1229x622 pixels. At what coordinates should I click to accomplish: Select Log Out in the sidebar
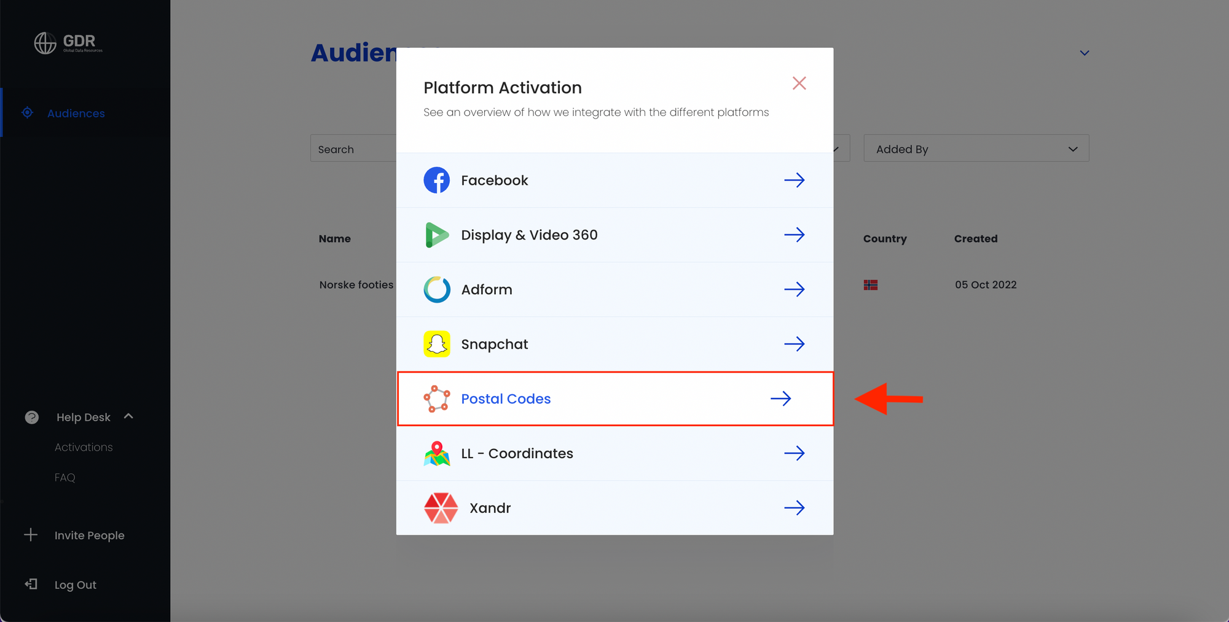(x=76, y=585)
